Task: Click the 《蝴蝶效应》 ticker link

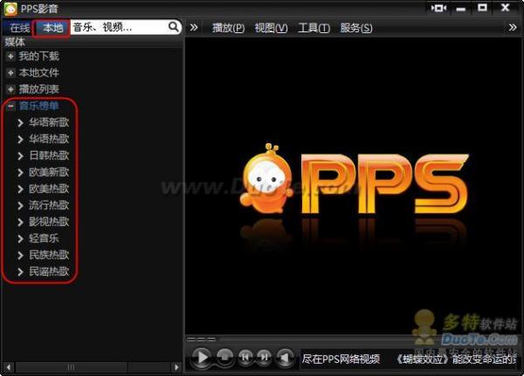Action: tap(423, 359)
